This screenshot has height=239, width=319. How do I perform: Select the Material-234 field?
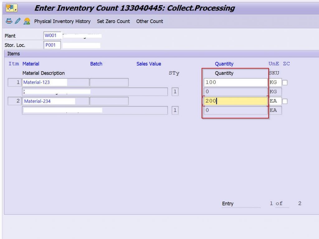pos(55,101)
